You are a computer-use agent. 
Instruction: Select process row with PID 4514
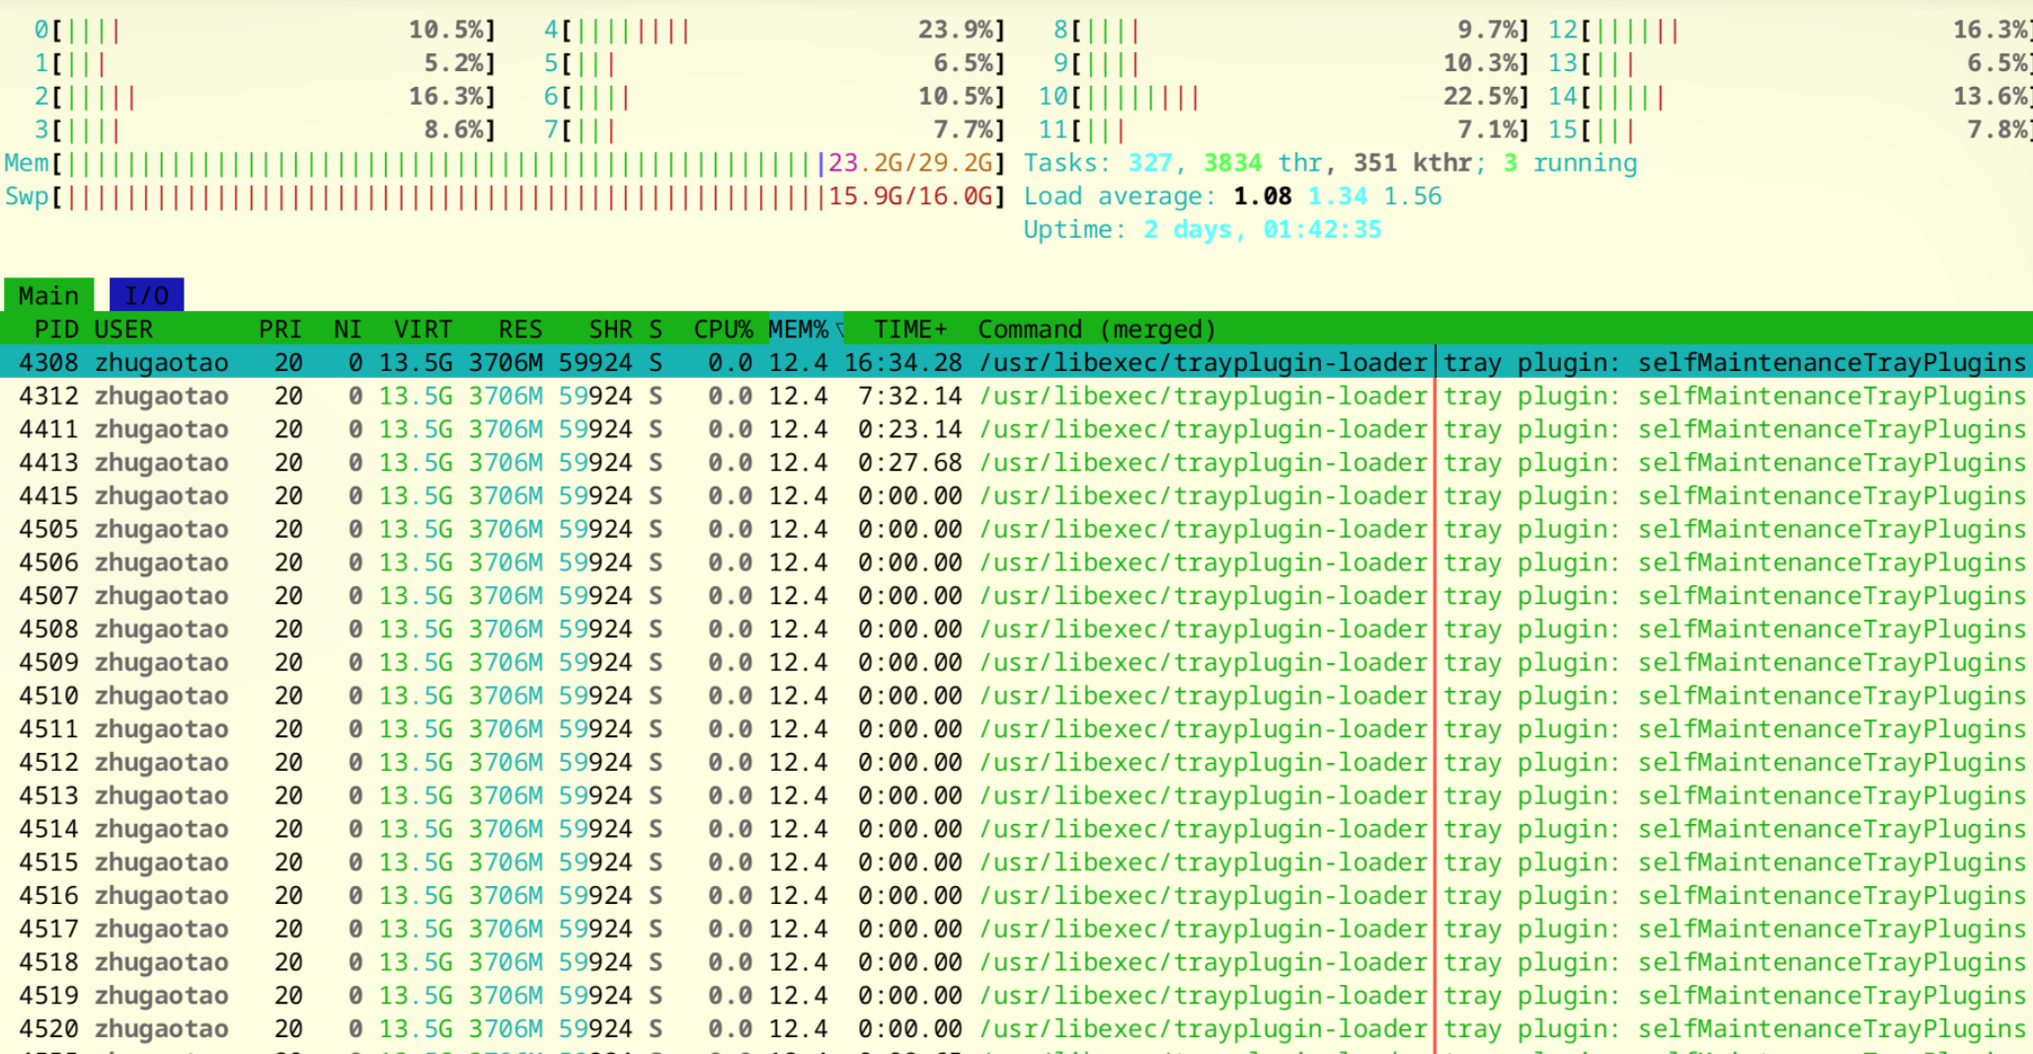(x=1016, y=829)
